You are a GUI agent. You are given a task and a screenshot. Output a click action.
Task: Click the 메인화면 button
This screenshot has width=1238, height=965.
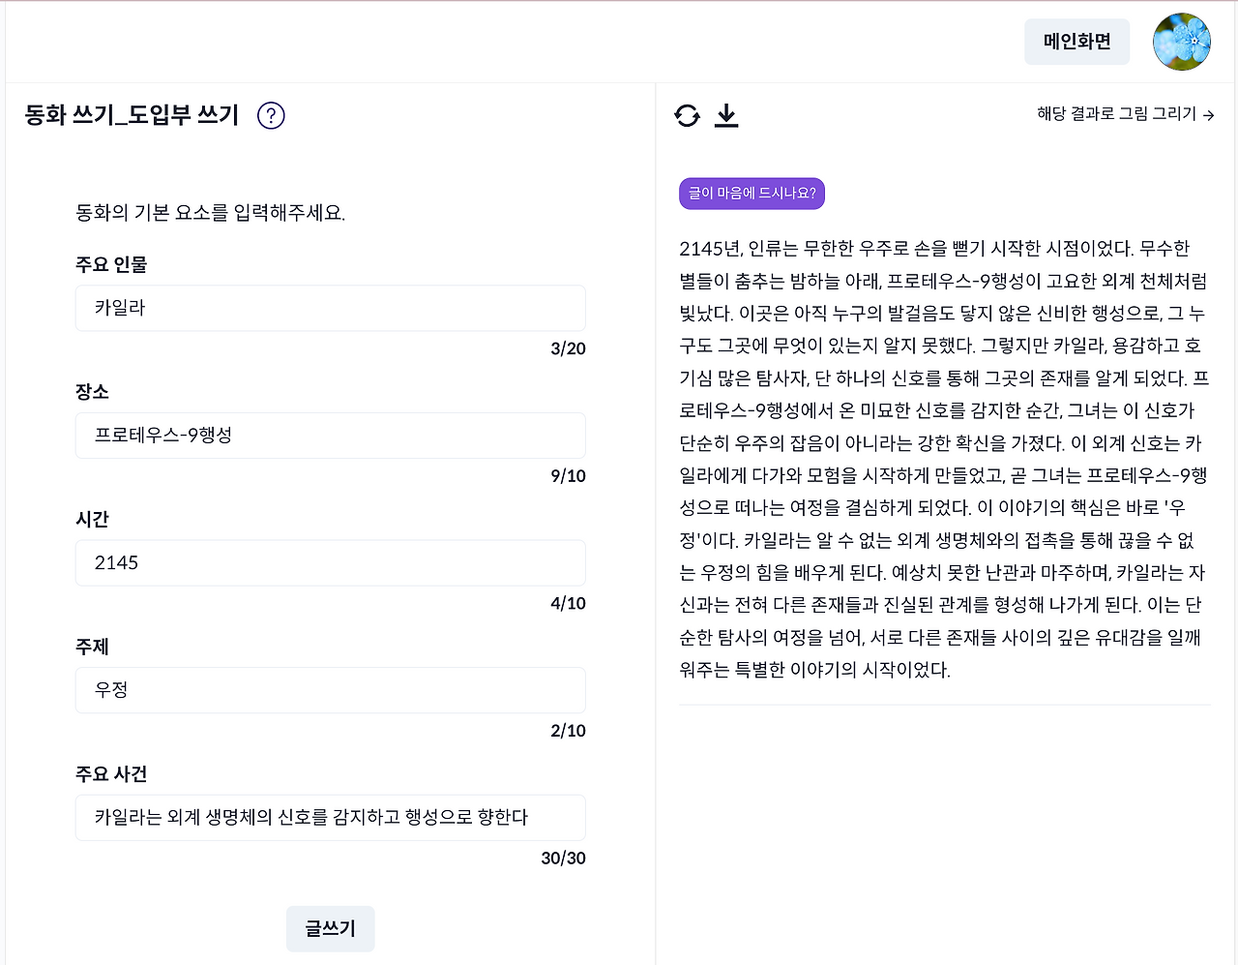coord(1076,42)
